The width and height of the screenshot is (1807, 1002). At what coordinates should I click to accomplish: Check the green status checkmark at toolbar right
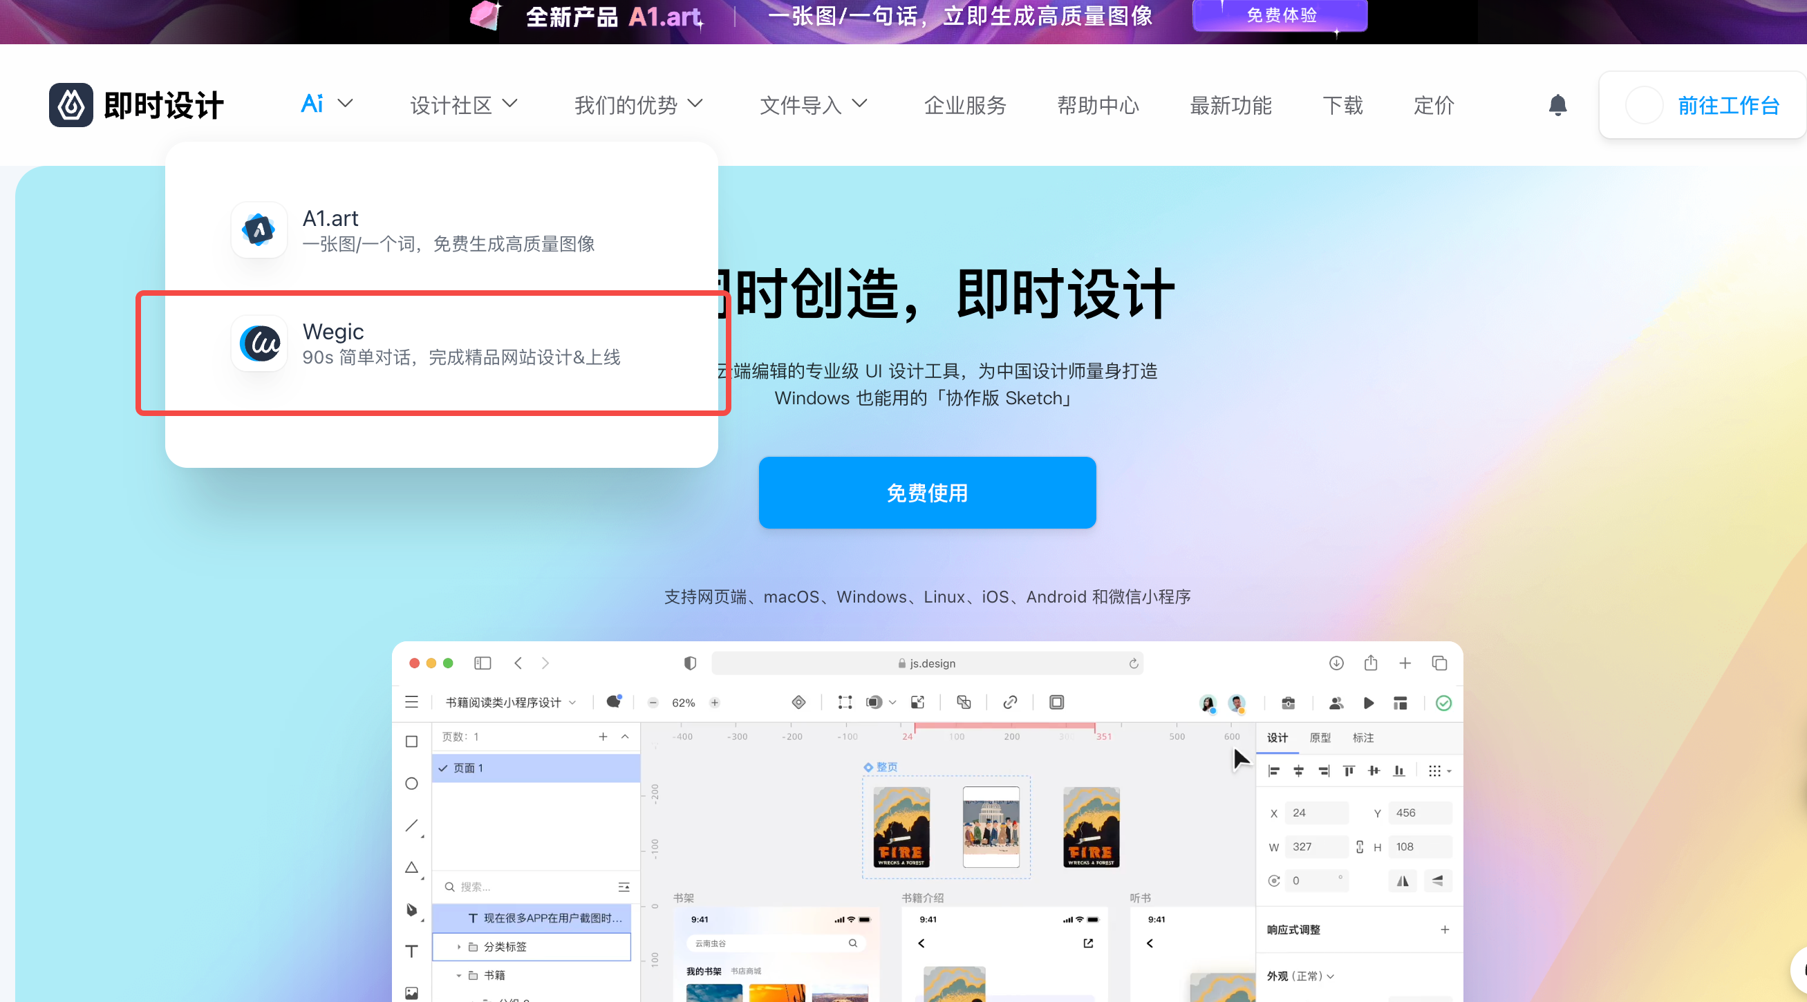[1443, 703]
